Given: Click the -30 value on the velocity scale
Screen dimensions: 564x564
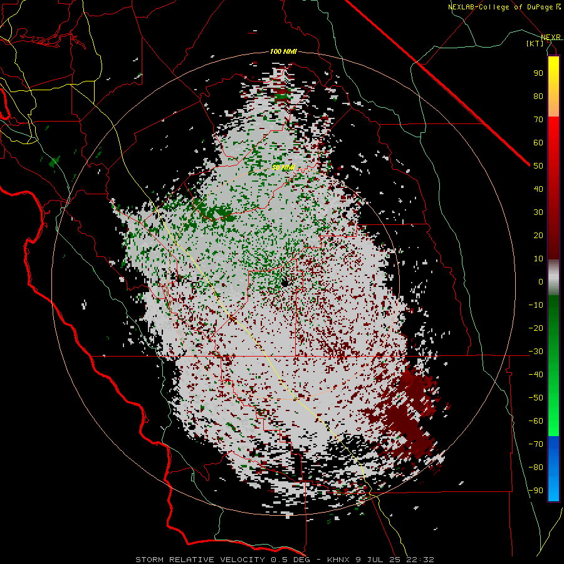Looking at the screenshot, I should tap(536, 352).
